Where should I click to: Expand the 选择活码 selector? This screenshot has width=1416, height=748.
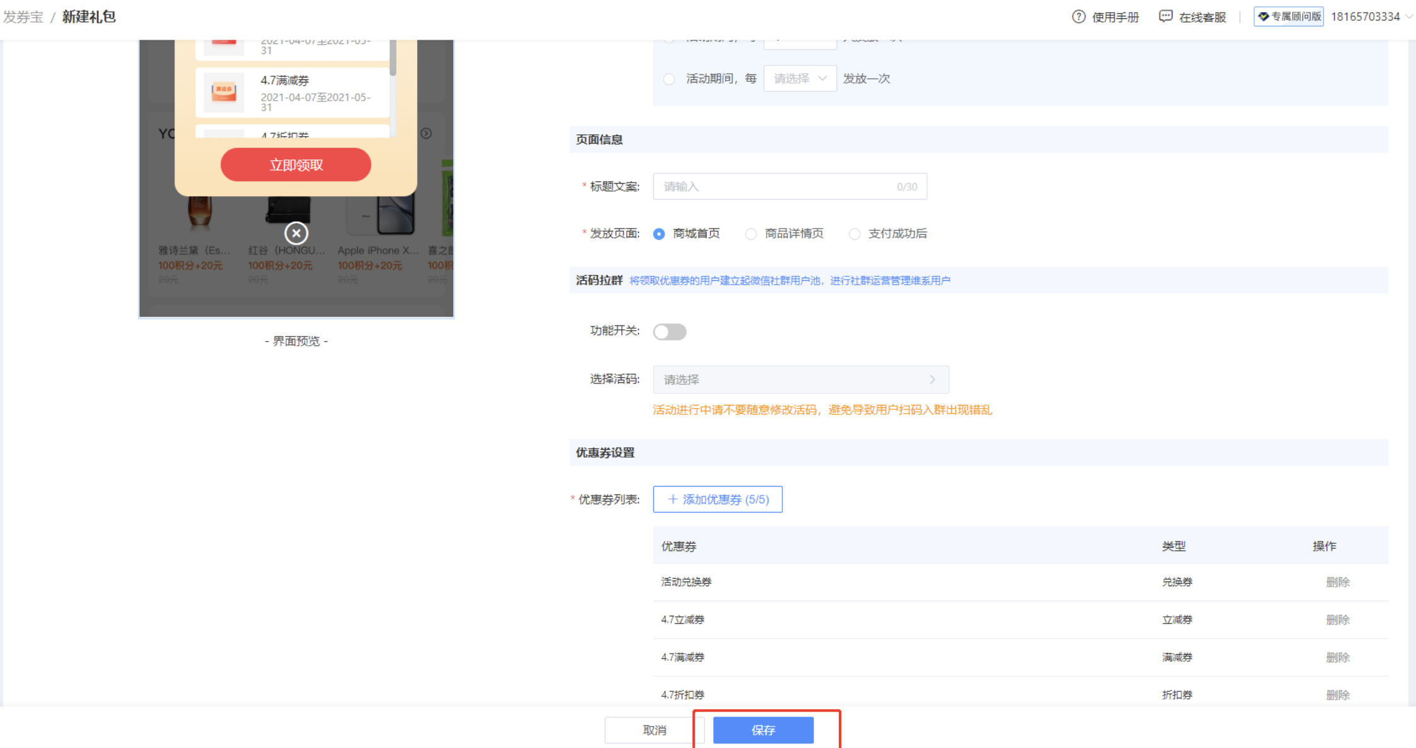click(800, 380)
